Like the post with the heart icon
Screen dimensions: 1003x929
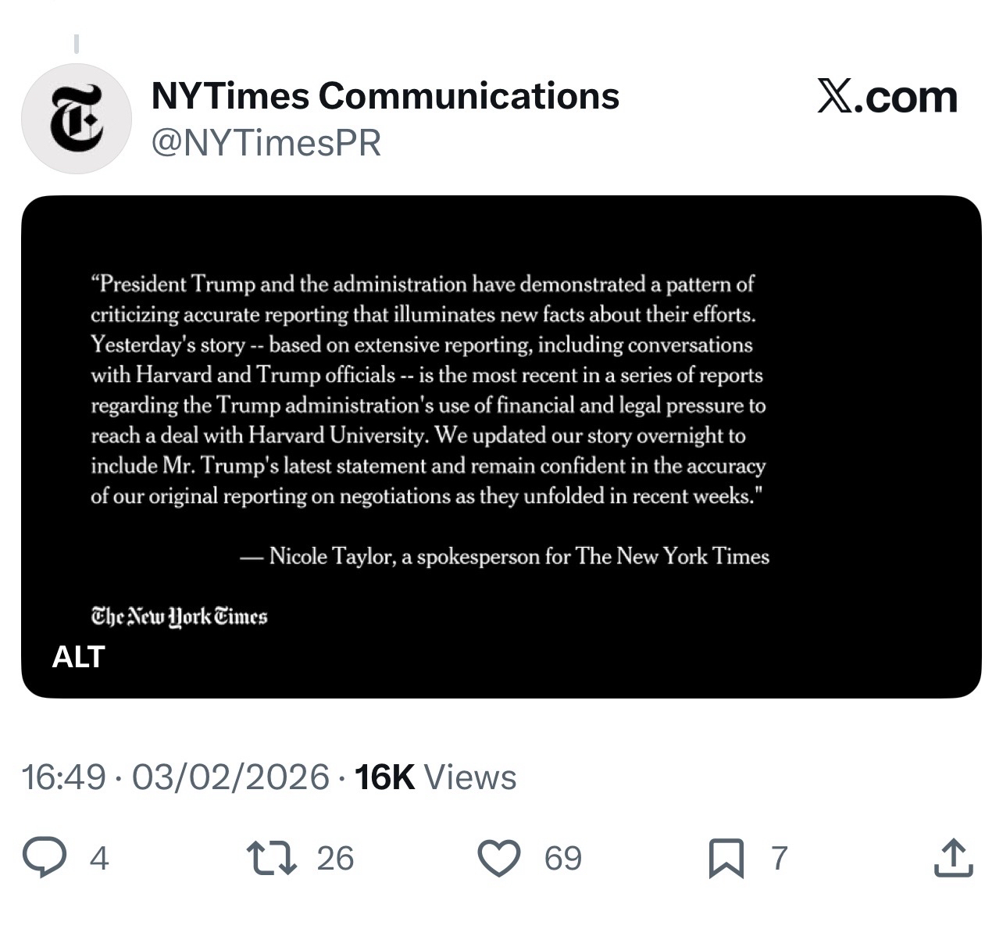tap(498, 857)
